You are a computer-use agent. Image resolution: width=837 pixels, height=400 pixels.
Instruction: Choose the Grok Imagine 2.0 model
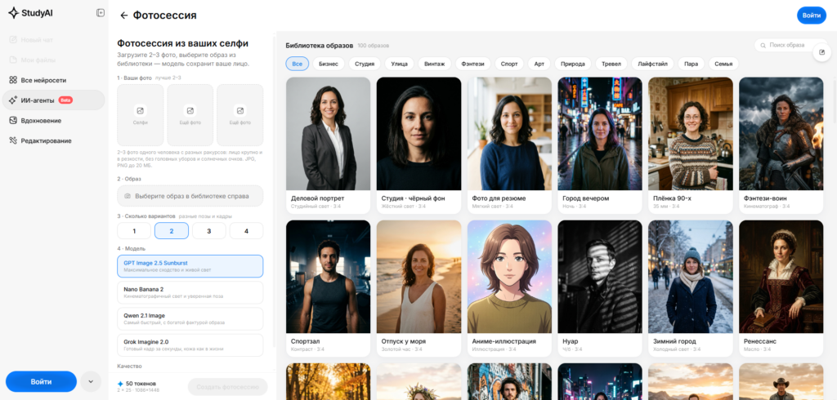pos(190,345)
